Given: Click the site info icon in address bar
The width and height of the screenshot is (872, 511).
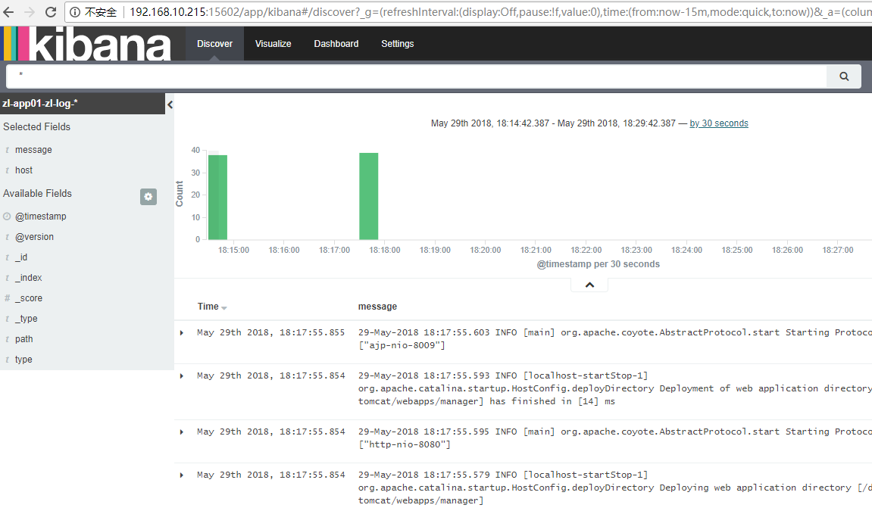Looking at the screenshot, I should (x=75, y=11).
